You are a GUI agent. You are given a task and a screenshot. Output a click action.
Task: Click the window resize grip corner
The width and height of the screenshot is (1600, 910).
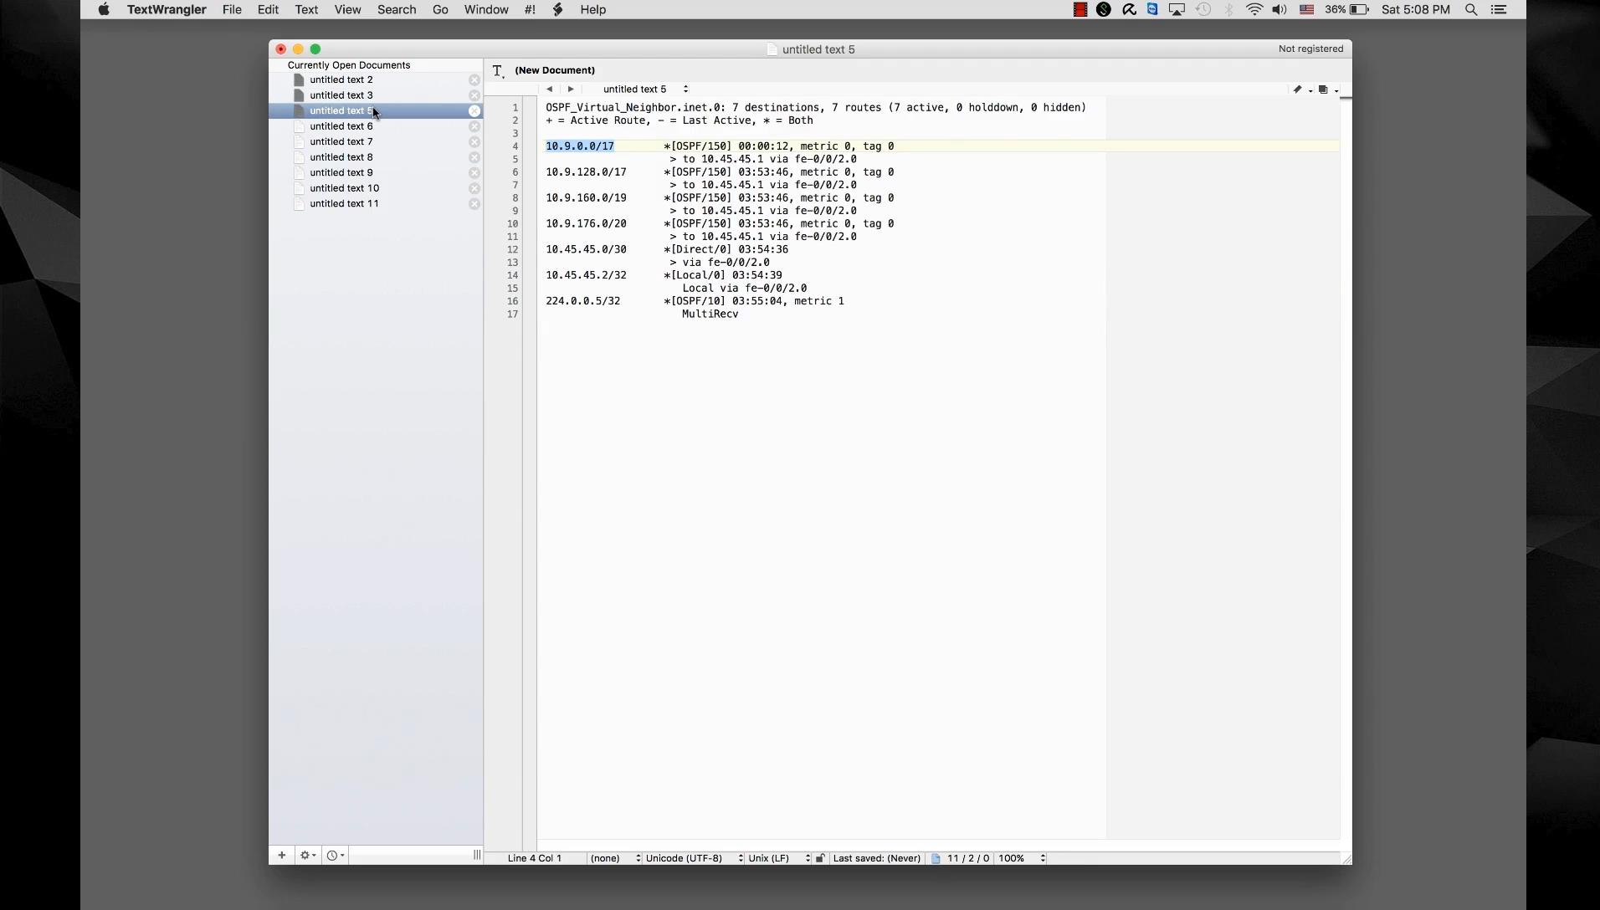1346,859
